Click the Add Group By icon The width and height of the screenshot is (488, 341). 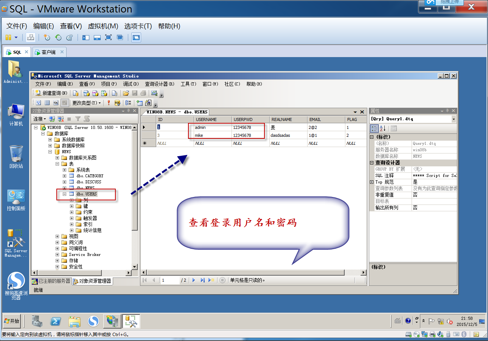coord(129,102)
